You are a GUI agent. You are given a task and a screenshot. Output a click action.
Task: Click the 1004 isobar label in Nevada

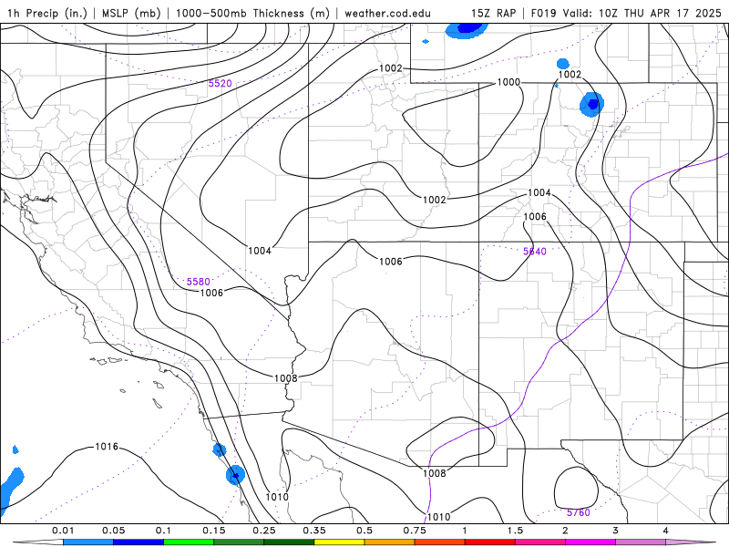[260, 252]
